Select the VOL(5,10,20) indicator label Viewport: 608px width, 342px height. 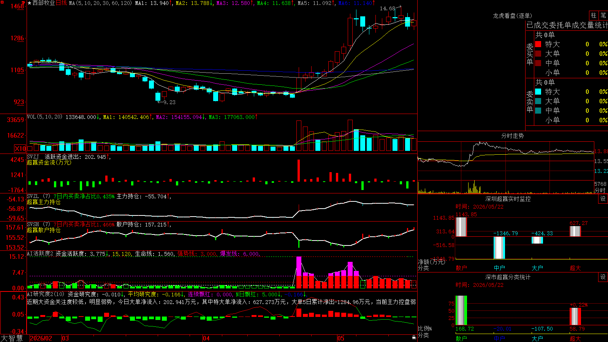44,117
